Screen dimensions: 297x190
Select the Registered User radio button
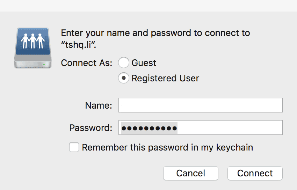[x=123, y=78]
